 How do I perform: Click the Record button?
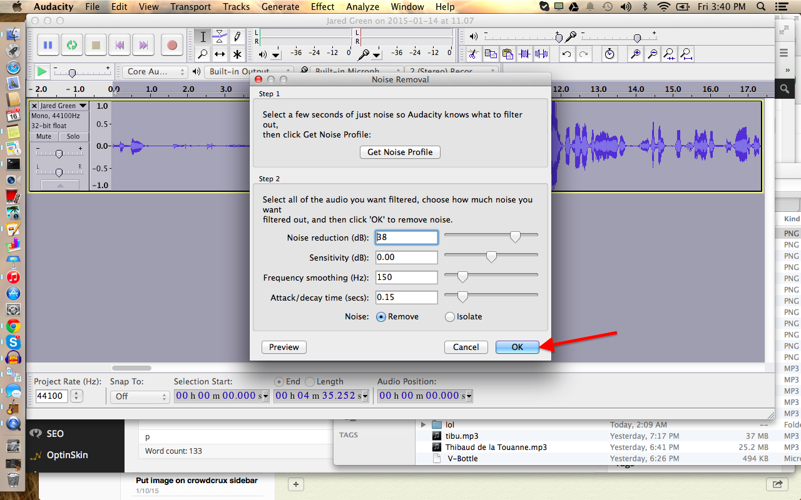coord(171,45)
